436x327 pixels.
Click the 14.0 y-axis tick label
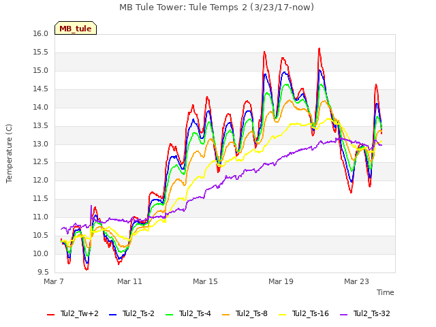click(x=41, y=107)
